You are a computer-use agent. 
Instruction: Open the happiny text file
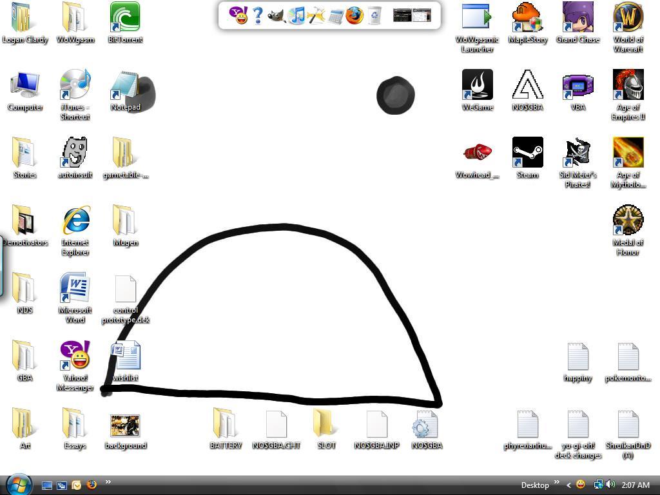[x=577, y=362]
